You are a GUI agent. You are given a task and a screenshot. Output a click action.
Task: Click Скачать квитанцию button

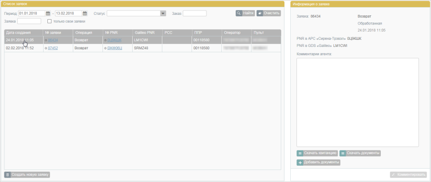[x=317, y=153]
